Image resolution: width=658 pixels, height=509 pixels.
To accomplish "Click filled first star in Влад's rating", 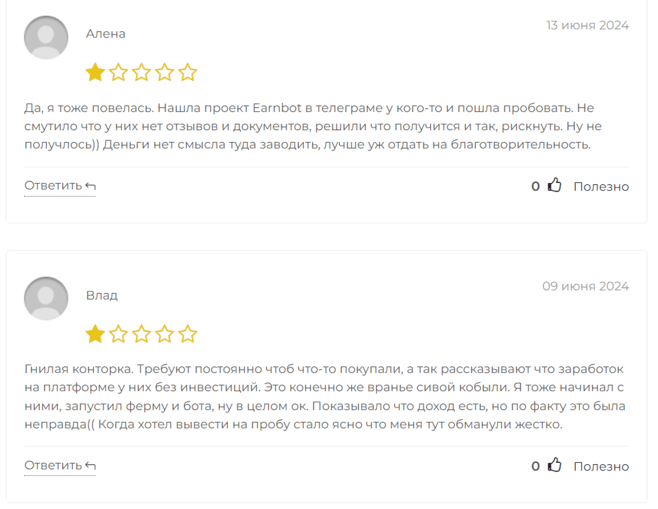I will (95, 334).
